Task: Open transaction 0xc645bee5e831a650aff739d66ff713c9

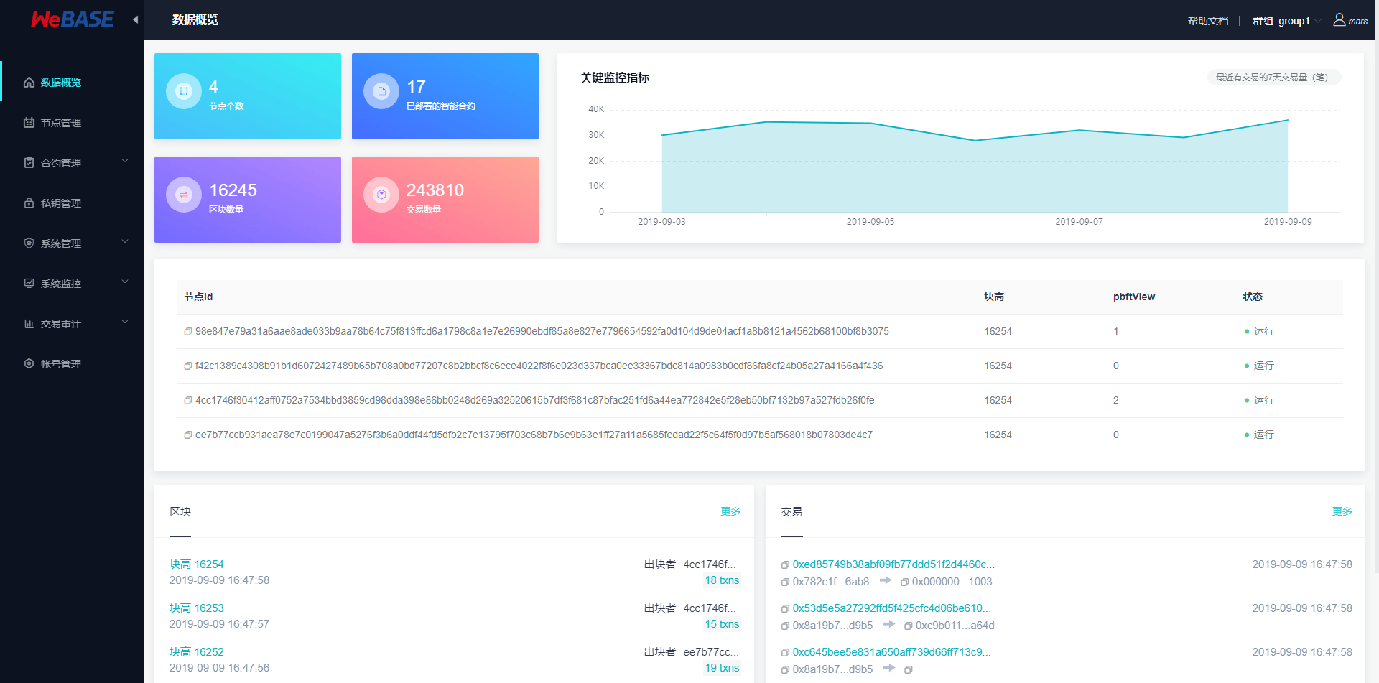Action: click(x=891, y=652)
